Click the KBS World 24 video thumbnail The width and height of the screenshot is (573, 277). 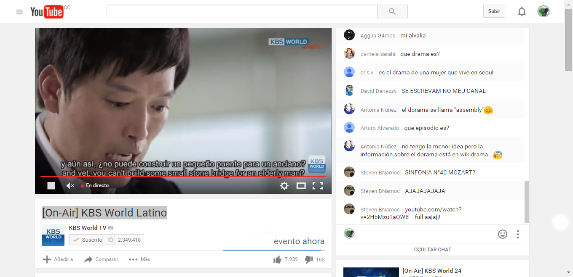coord(371,272)
